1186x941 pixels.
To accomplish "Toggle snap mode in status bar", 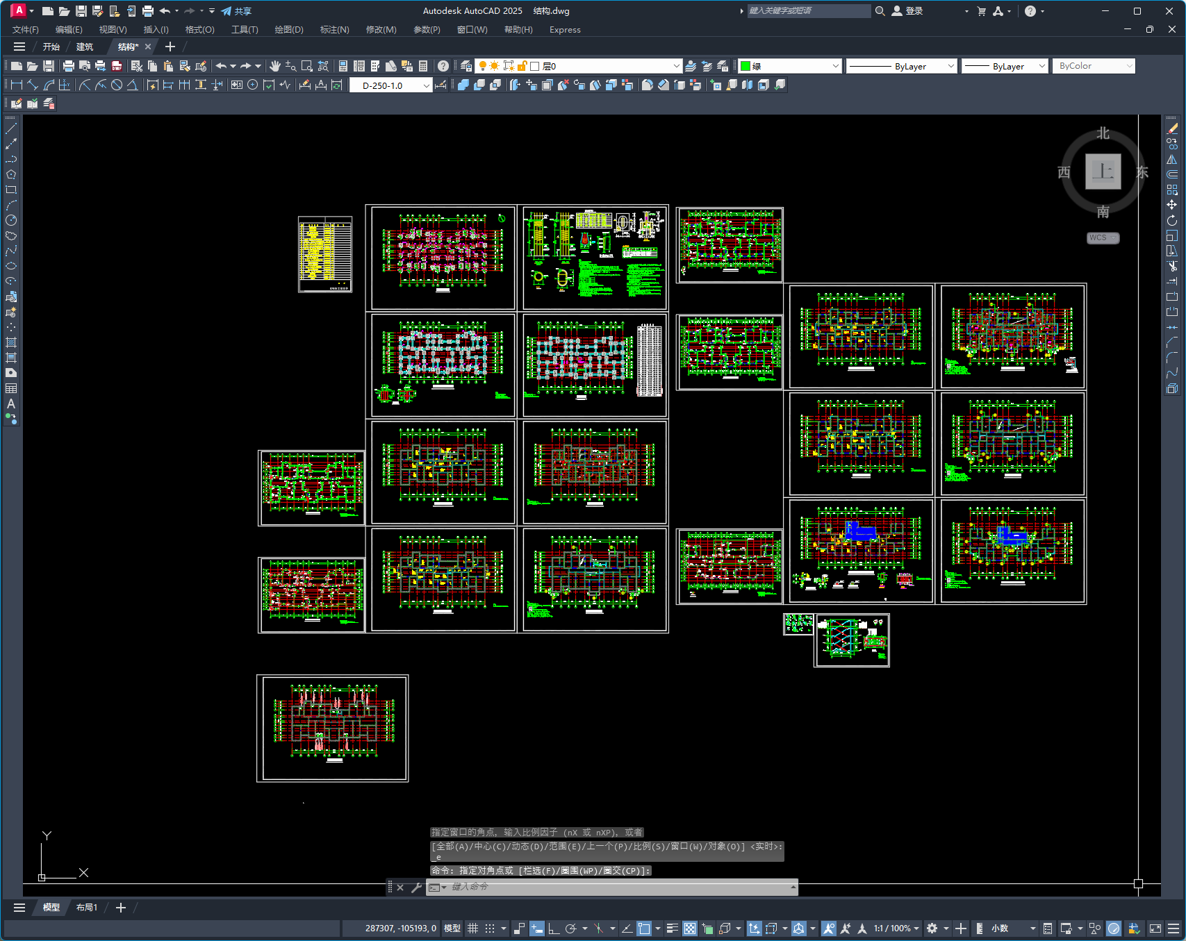I will (490, 928).
